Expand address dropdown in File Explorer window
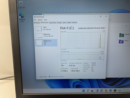The width and height of the screenshot is (130, 98). coord(122,26)
